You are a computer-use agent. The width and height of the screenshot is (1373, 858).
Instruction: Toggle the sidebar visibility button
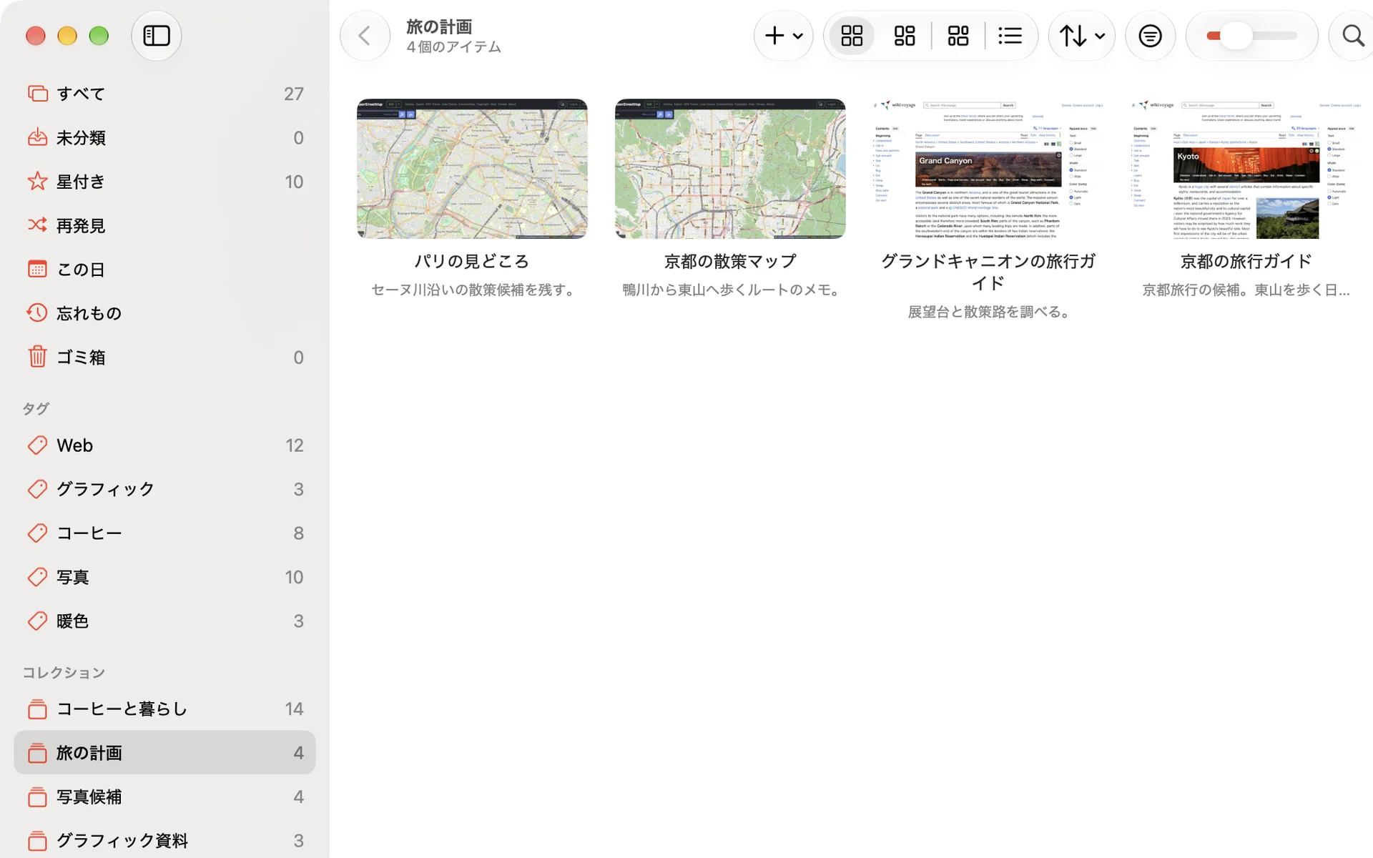point(156,36)
